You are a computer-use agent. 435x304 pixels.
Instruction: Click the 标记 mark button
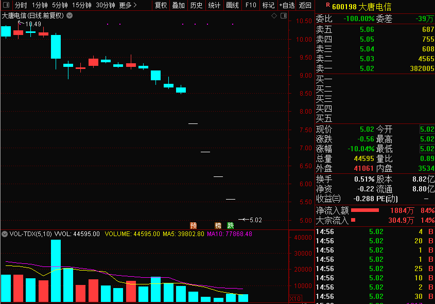pos(268,5)
